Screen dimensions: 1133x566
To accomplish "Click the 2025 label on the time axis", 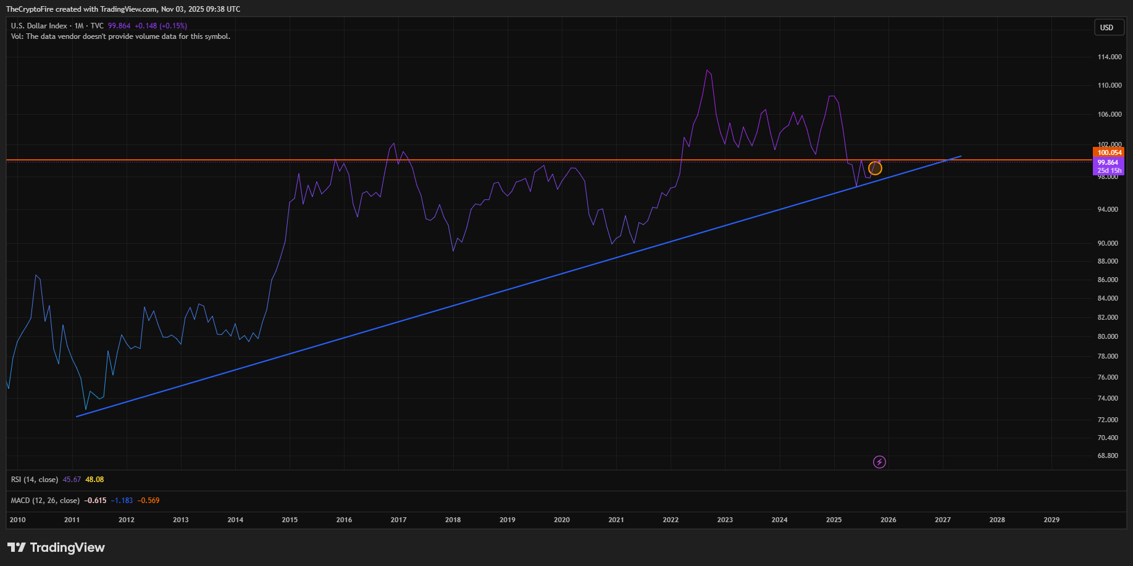I will coord(834,520).
